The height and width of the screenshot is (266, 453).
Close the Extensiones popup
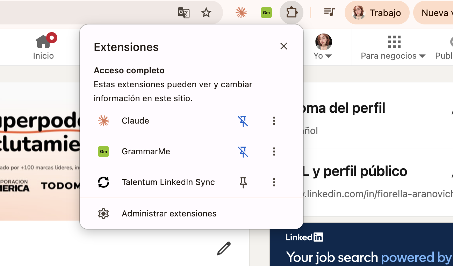pos(284,46)
